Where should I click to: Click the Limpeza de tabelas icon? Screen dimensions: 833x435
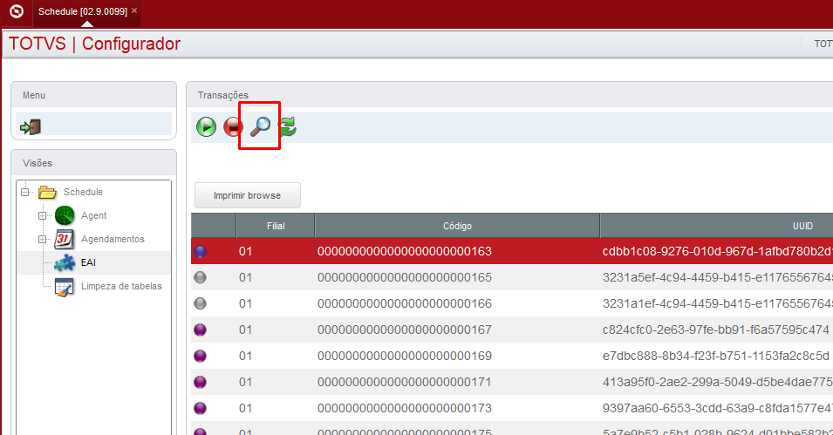pos(65,286)
